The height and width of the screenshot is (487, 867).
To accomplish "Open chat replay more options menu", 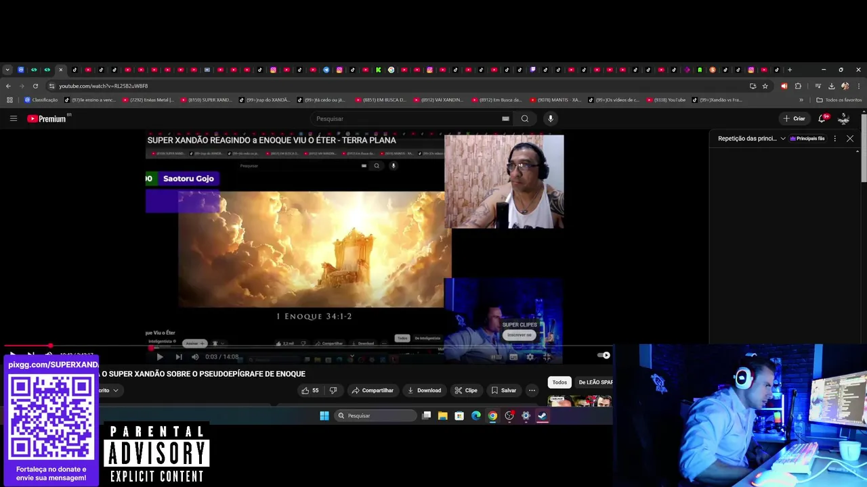I will coord(834,139).
